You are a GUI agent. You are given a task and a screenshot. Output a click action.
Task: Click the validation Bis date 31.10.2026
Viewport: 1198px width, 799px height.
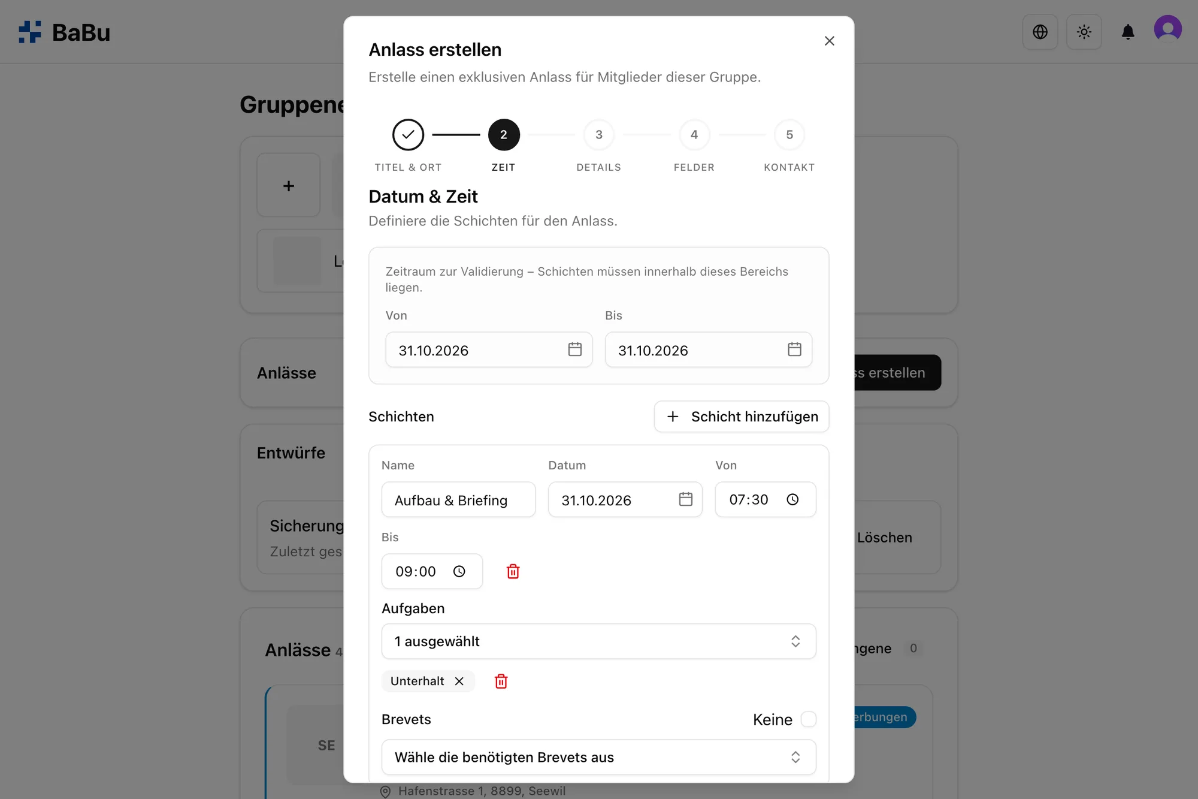(653, 351)
